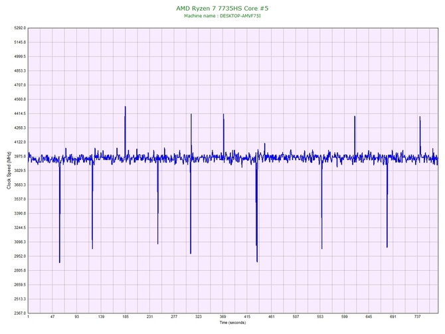Select the 2513.3 y-axis value
The image size is (445, 334).
pos(20,299)
